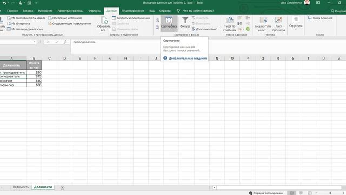Select the Ведомость sheet tab
This screenshot has height=195, width=346.
click(x=21, y=187)
